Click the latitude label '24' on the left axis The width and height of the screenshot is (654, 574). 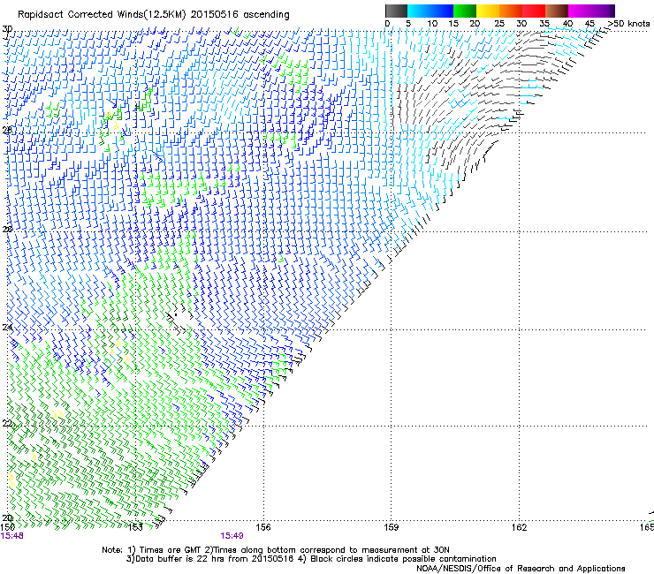[7, 328]
